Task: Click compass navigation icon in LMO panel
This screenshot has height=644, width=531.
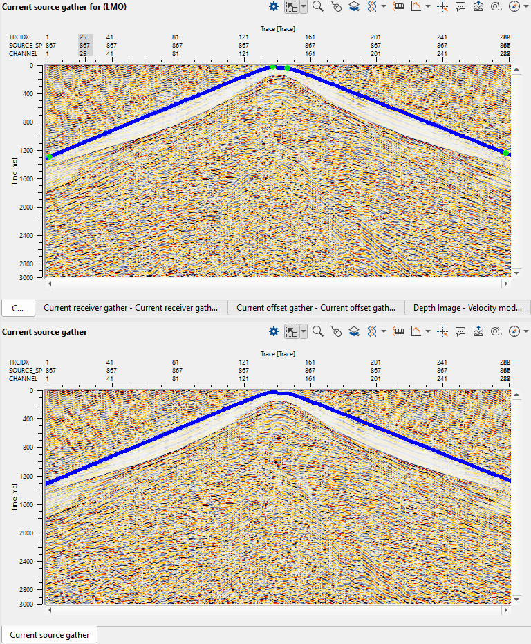Action: [x=514, y=7]
